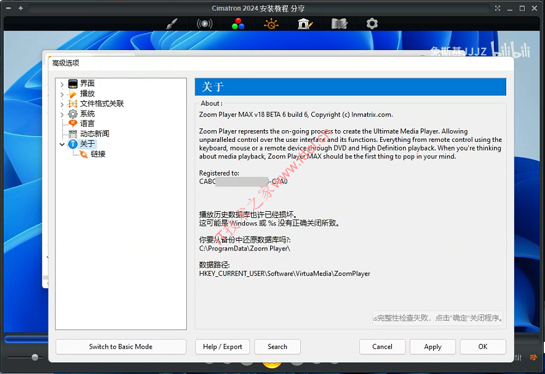The image size is (545, 374).
Task: Collapse the 关于 tree node
Action: [x=62, y=144]
